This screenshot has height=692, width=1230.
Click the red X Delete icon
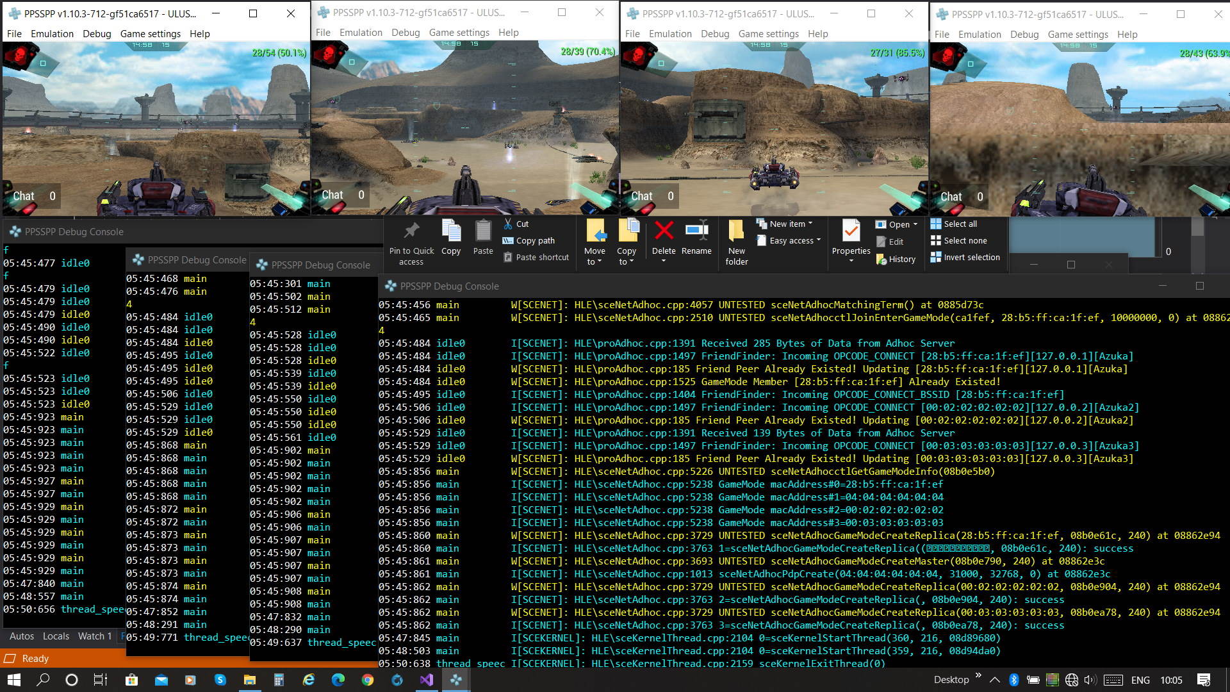pyautogui.click(x=664, y=231)
